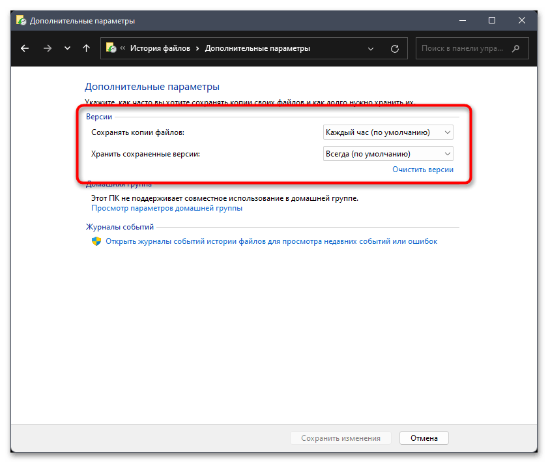Go back using the back arrow
The height and width of the screenshot is (463, 548).
[25, 48]
